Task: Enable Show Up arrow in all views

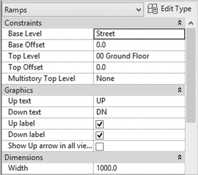Action: (x=100, y=146)
